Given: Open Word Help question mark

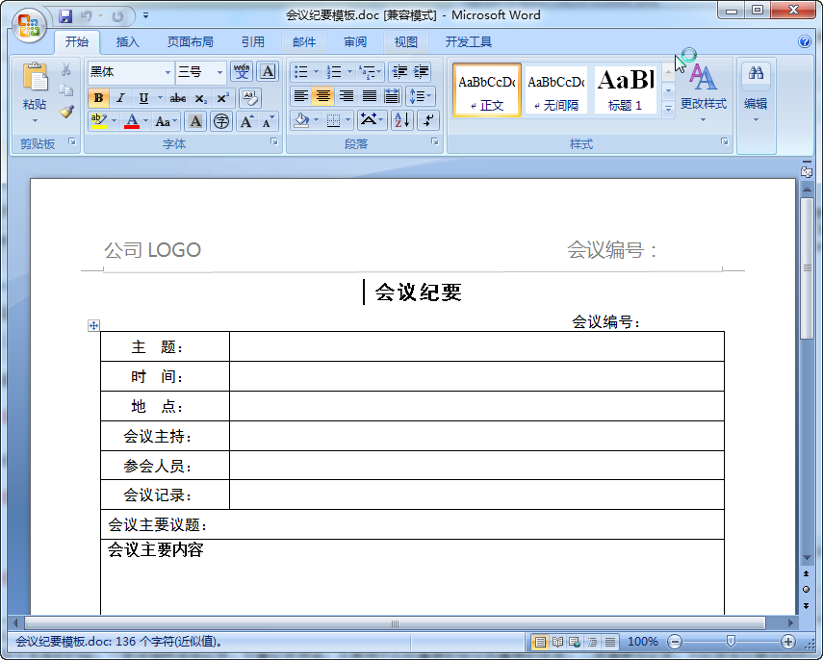Looking at the screenshot, I should 804,41.
